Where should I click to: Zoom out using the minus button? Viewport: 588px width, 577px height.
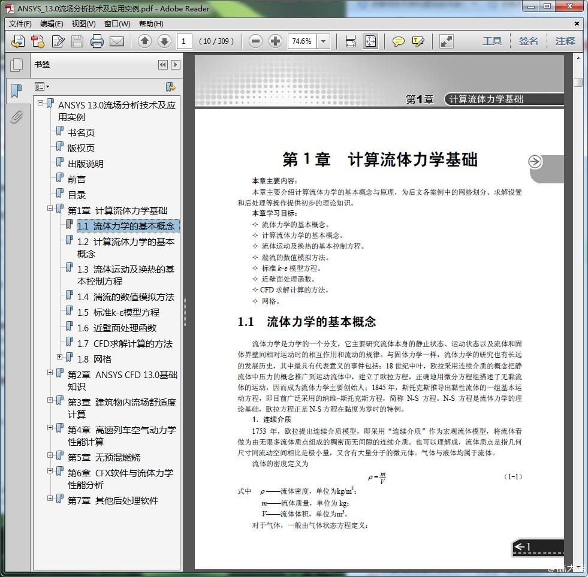click(x=256, y=41)
